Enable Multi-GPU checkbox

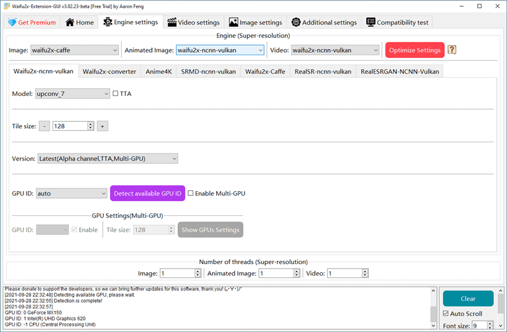coord(191,193)
